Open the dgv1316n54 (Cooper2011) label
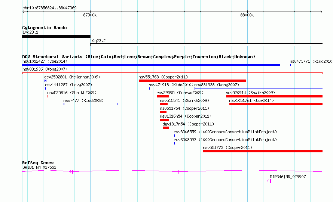This screenshot has height=202, width=333. tap(186, 116)
